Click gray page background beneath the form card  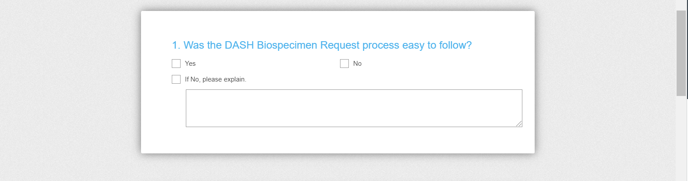pyautogui.click(x=337, y=168)
